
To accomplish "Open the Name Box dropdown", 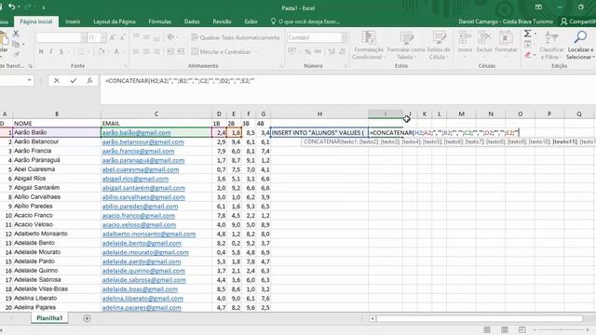I will [x=29, y=80].
